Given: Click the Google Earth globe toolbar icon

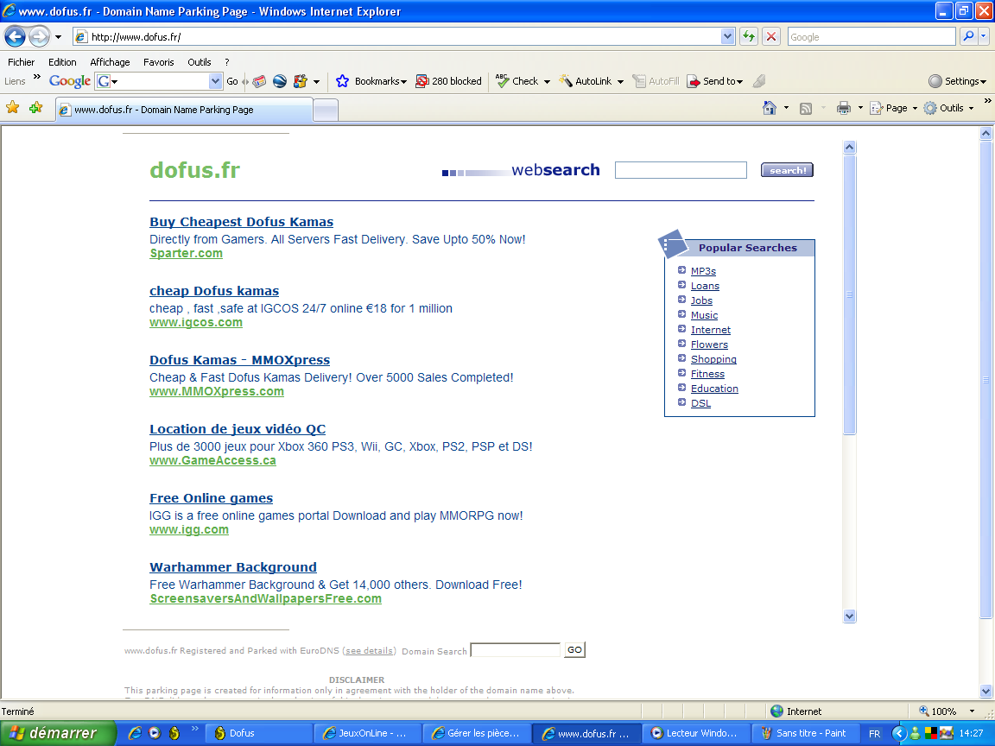Looking at the screenshot, I should point(280,81).
